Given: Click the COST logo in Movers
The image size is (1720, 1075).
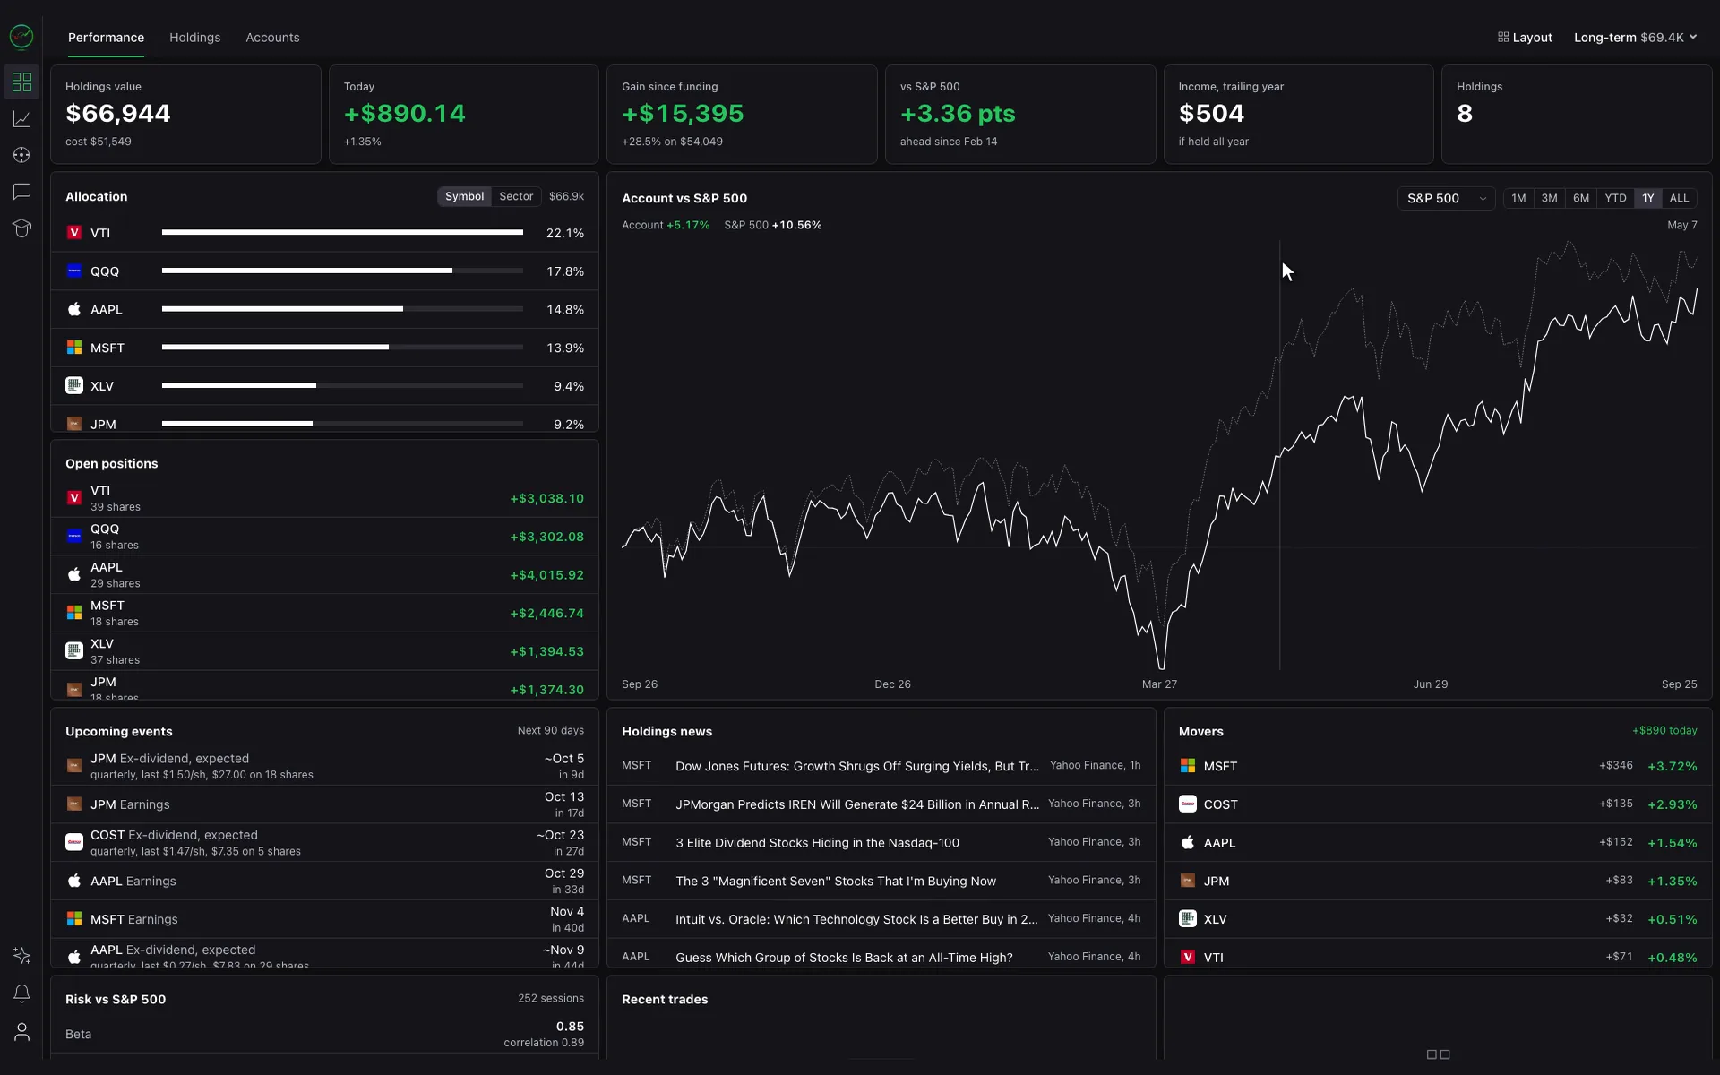Looking at the screenshot, I should click(x=1188, y=804).
